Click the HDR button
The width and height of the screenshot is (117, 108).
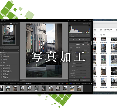pyautogui.click(x=88, y=45)
